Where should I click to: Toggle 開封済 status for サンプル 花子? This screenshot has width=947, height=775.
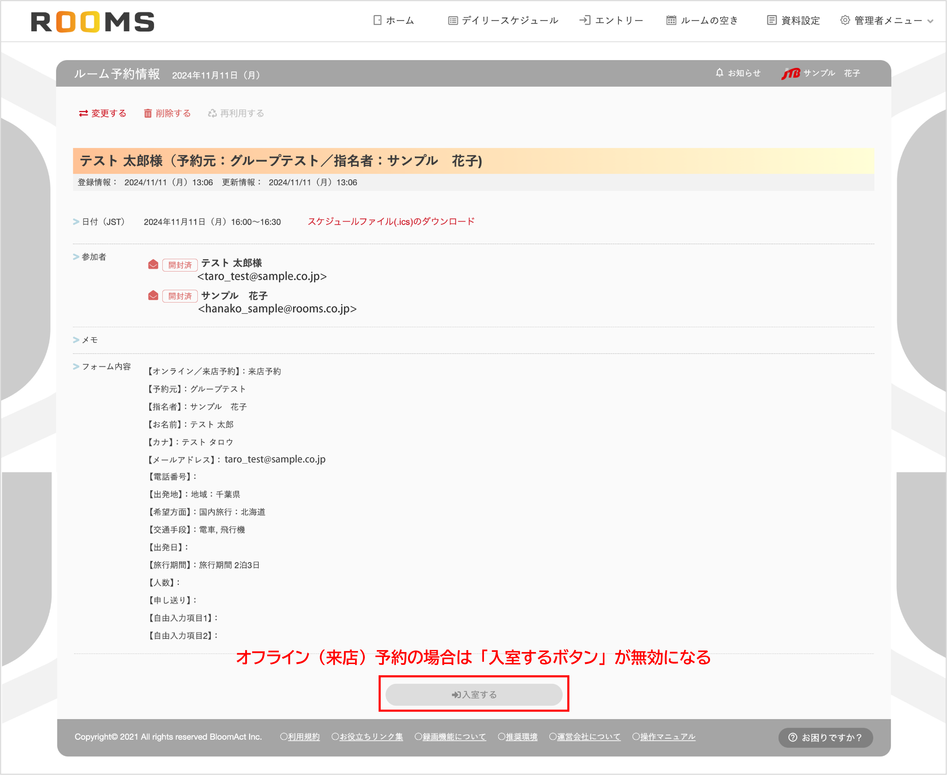[x=180, y=296]
